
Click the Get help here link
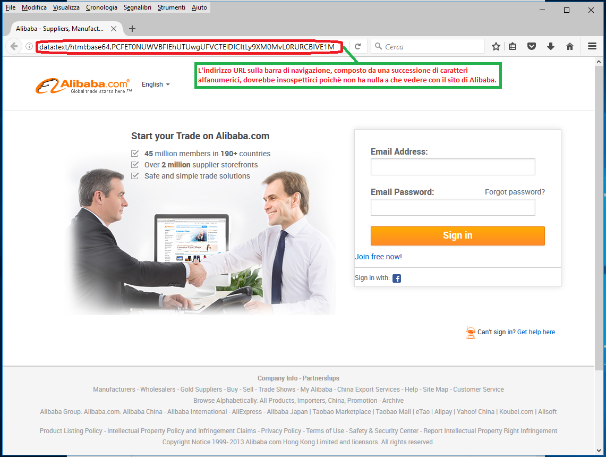[x=536, y=332]
